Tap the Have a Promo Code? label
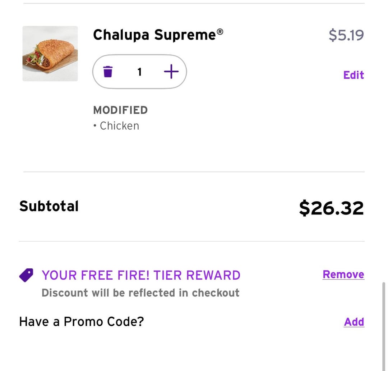388x371 pixels. (x=81, y=321)
